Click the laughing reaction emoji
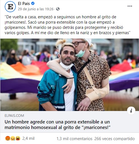The width and height of the screenshot is (139, 144). [18, 138]
